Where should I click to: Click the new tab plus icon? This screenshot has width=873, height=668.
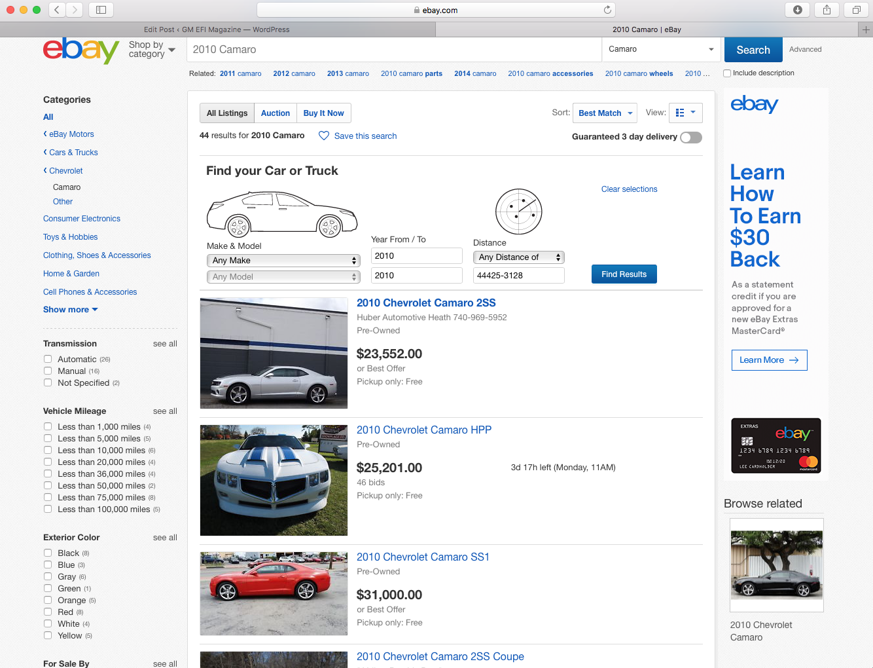(x=866, y=29)
